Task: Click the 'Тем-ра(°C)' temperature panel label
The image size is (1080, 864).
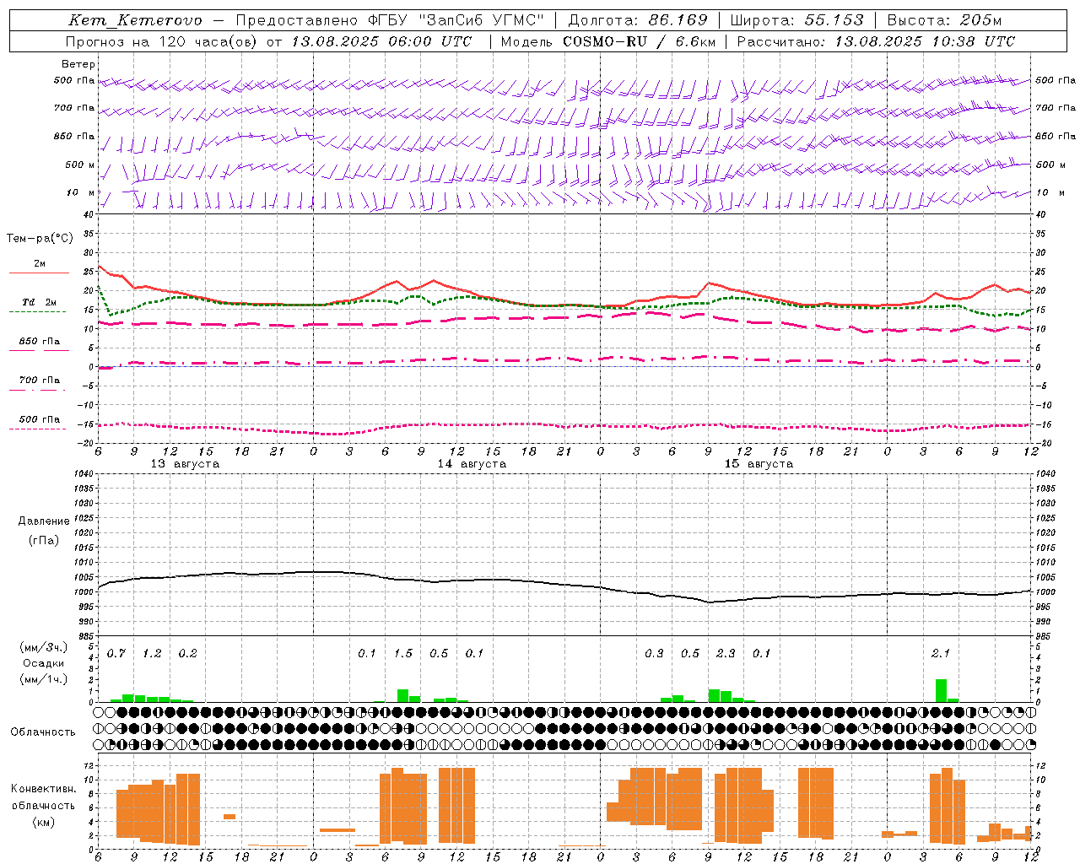Action: point(40,239)
